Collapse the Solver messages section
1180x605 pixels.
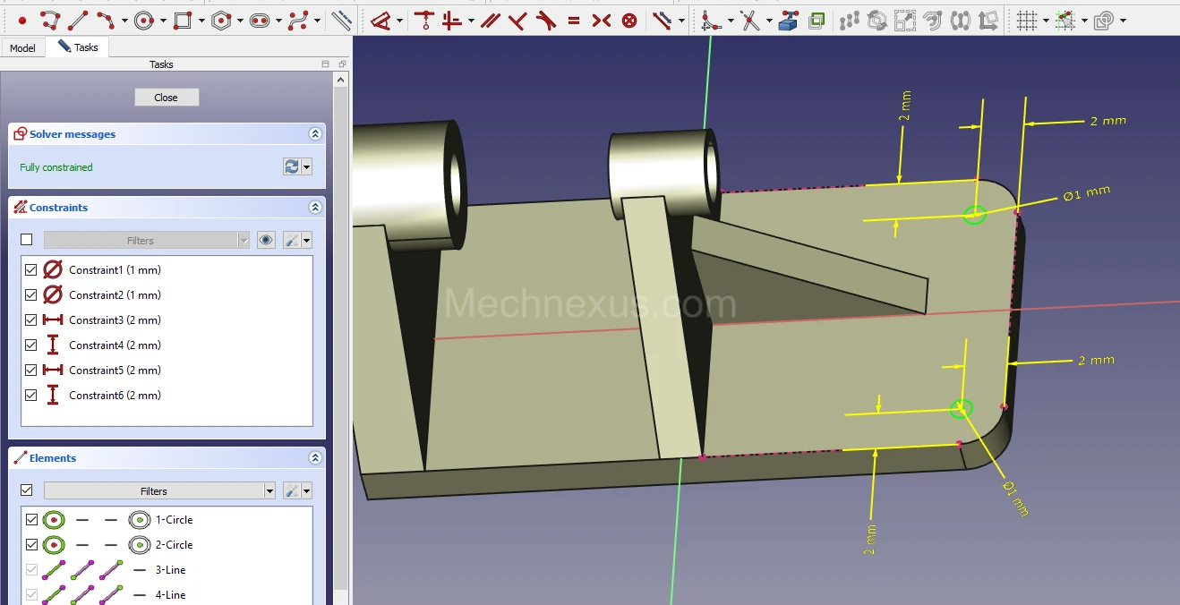point(314,134)
